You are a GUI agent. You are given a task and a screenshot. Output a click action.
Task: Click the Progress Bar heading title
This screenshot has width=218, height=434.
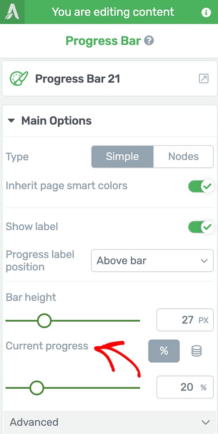click(103, 41)
